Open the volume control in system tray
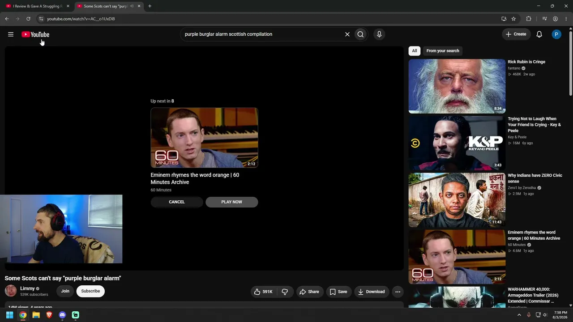Viewport: 573px width, 322px height. (x=545, y=315)
